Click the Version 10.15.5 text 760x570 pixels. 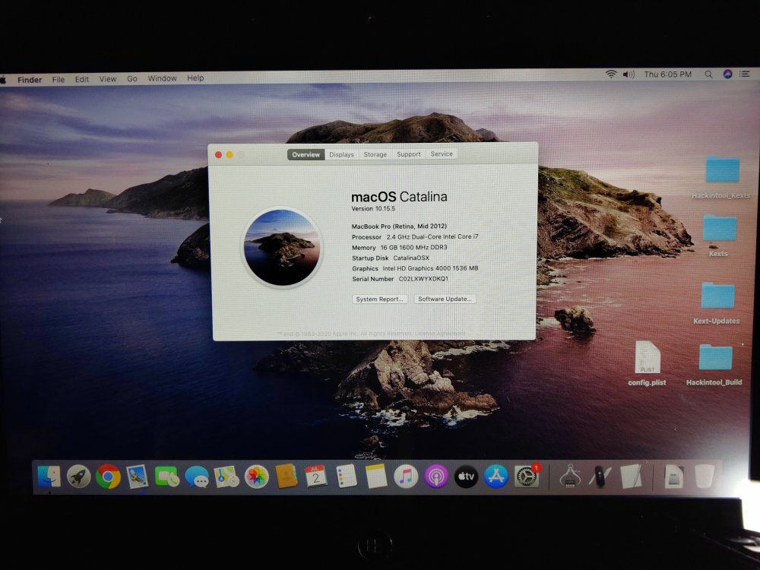[x=373, y=208]
